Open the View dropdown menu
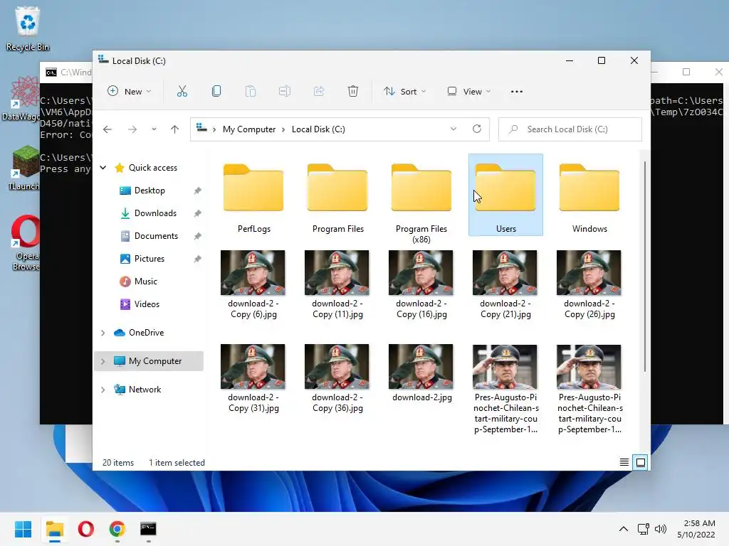The width and height of the screenshot is (729, 546). pos(468,92)
